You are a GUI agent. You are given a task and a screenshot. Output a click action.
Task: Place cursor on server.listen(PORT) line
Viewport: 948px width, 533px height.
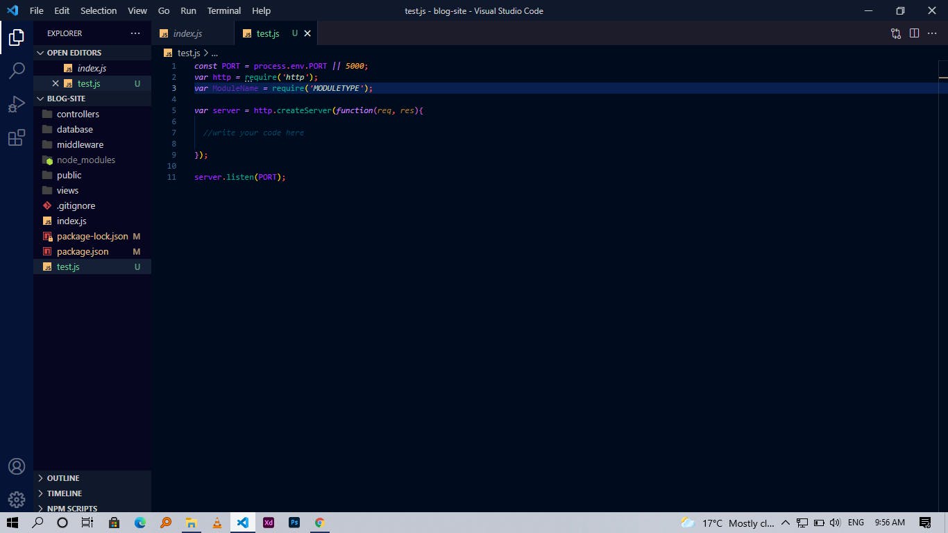point(240,177)
